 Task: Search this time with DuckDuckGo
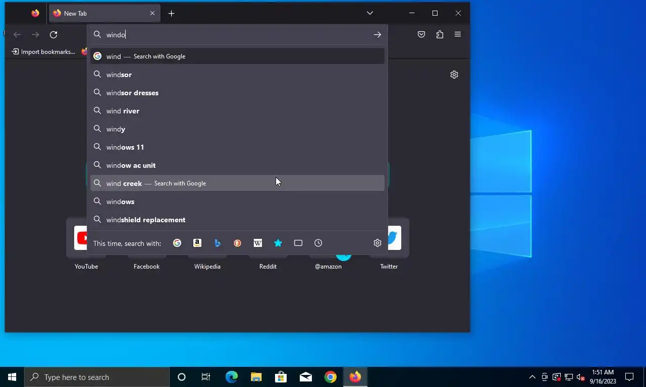238,243
